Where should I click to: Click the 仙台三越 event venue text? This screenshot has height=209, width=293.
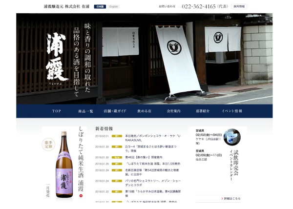201,160
